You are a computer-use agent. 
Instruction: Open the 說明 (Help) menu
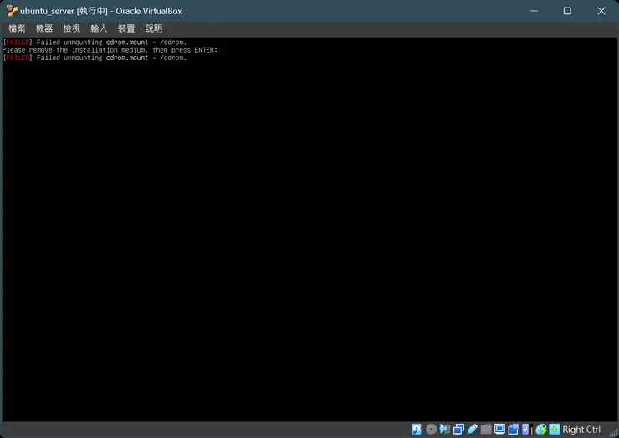pos(154,28)
